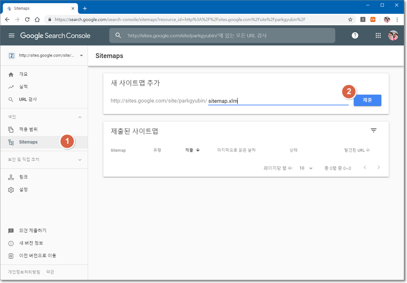Open the Google account profile avatar
Screen dimensions: 407x283
[x=393, y=35]
